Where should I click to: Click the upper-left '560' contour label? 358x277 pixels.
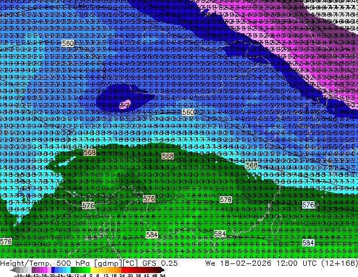point(68,43)
